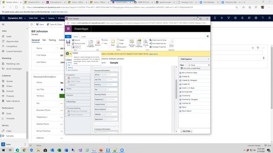Open the PowerApps app launcher waffle
The height and width of the screenshot is (153, 273).
point(68,29)
